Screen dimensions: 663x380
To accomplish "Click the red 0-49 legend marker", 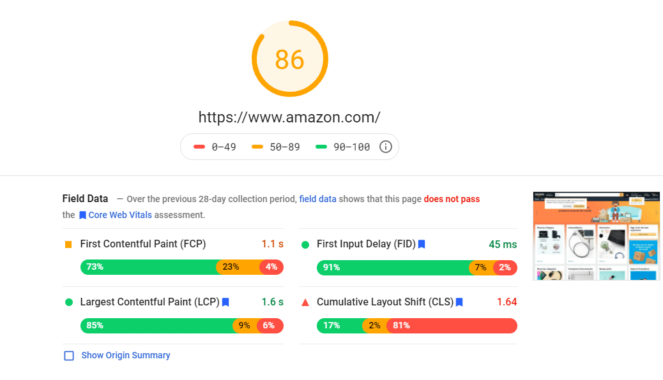I will pos(200,147).
